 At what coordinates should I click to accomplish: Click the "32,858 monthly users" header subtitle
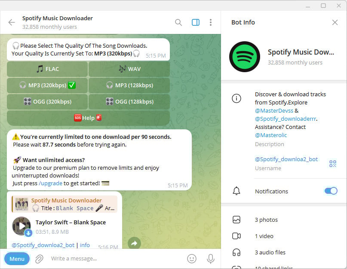coord(49,27)
